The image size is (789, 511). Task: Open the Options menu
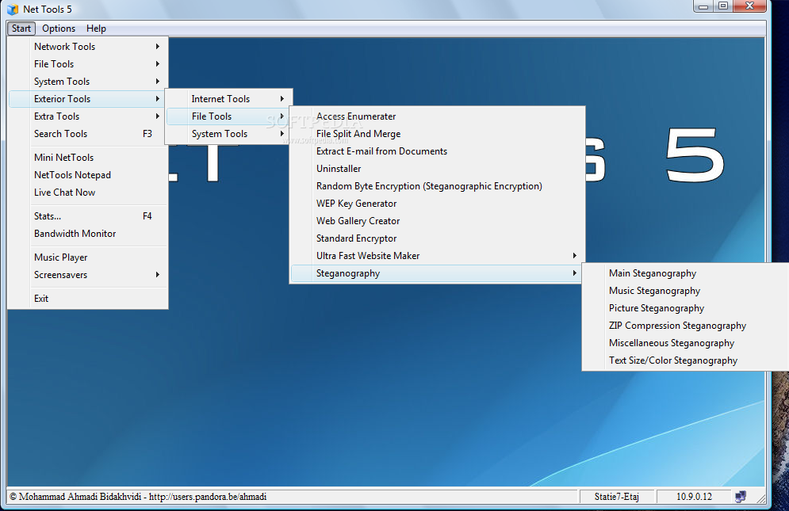tap(59, 29)
